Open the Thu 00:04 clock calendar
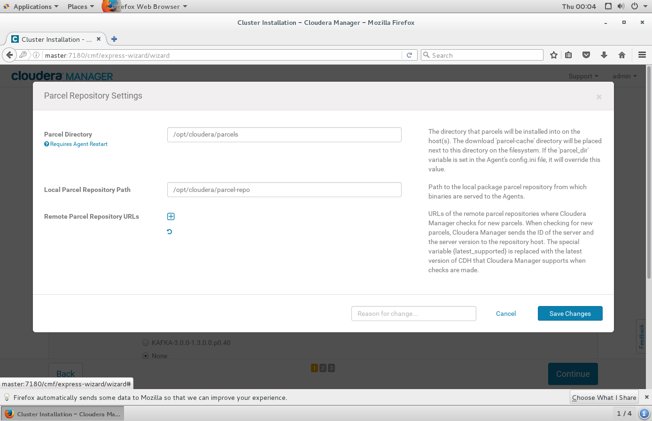Image resolution: width=652 pixels, height=421 pixels. coord(579,7)
